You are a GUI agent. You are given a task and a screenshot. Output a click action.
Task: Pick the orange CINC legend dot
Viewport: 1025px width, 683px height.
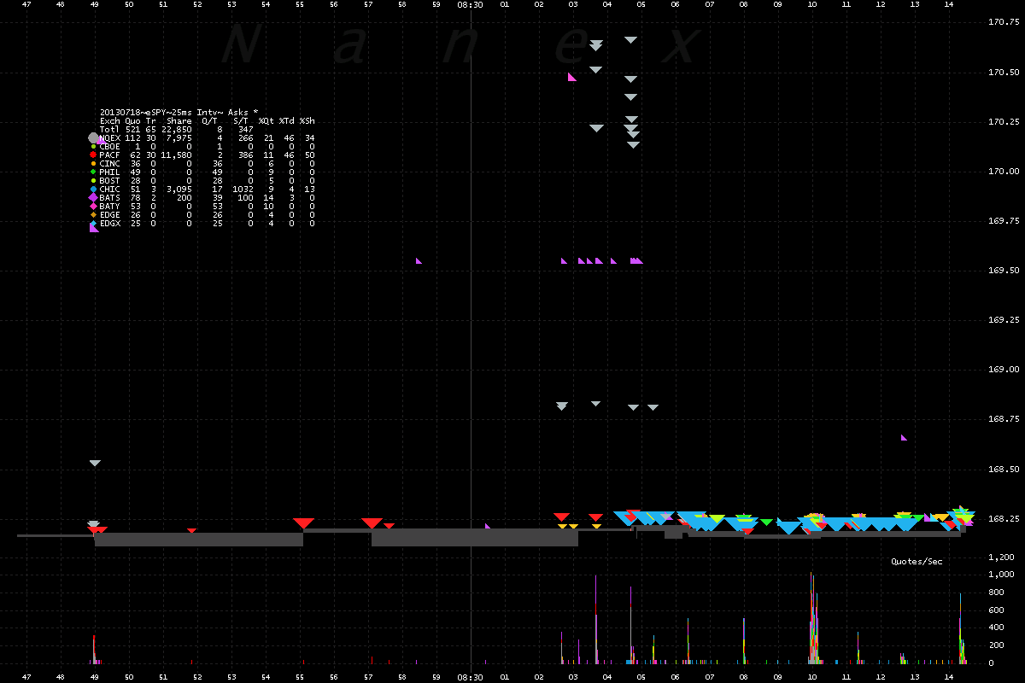[93, 163]
